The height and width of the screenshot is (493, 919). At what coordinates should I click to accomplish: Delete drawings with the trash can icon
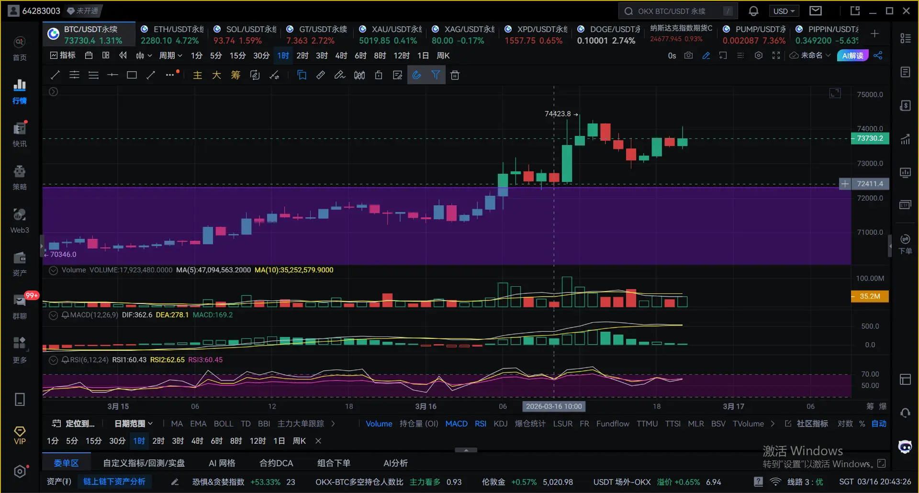click(x=455, y=75)
